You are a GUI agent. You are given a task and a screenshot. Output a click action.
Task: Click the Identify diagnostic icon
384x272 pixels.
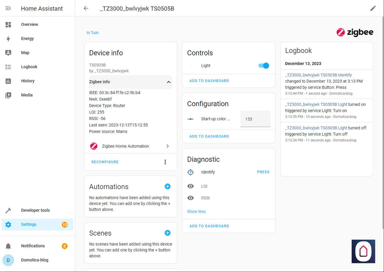(191, 172)
